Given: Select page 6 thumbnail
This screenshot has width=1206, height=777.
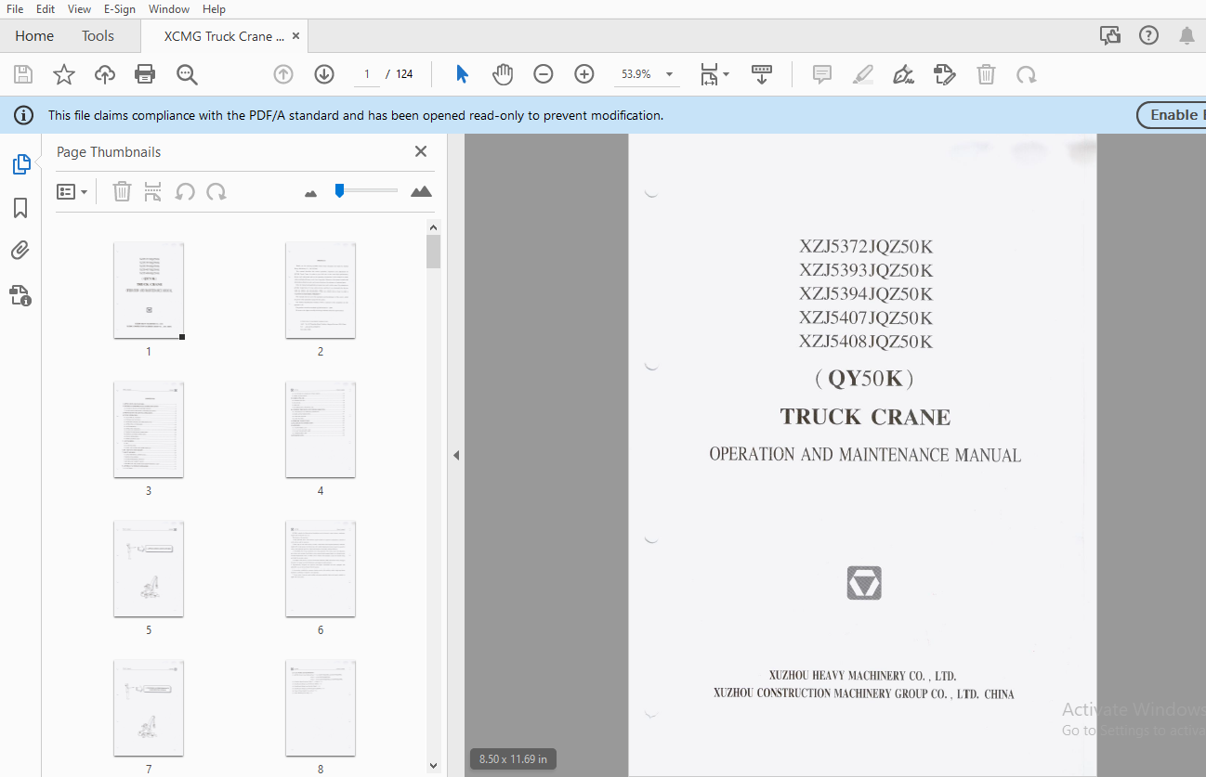Looking at the screenshot, I should tap(321, 569).
